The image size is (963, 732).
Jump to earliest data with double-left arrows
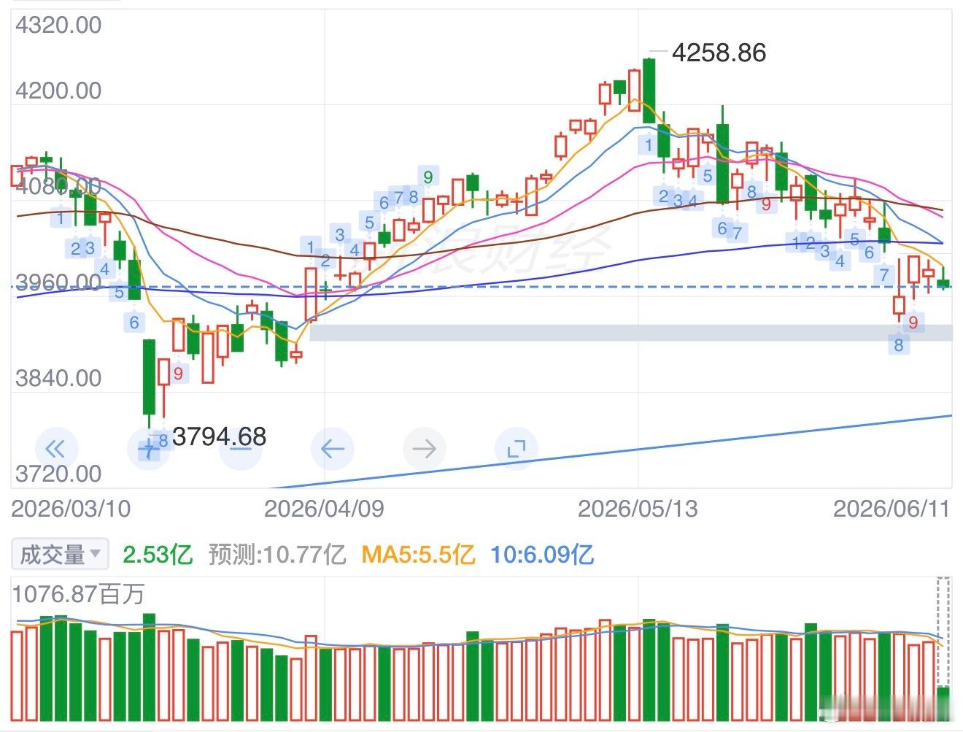click(55, 448)
